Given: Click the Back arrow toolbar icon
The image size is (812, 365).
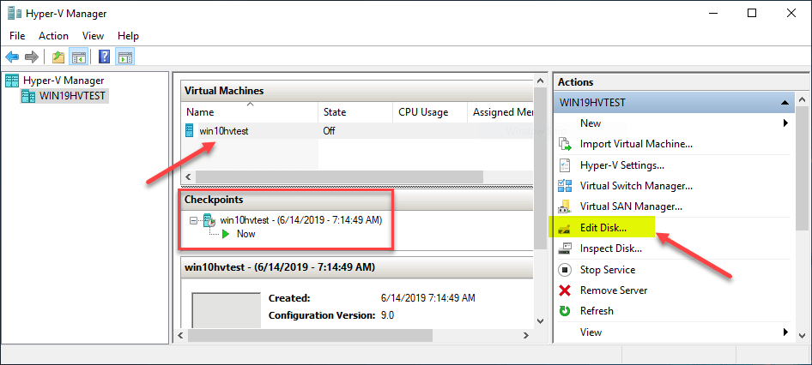Looking at the screenshot, I should coord(12,57).
